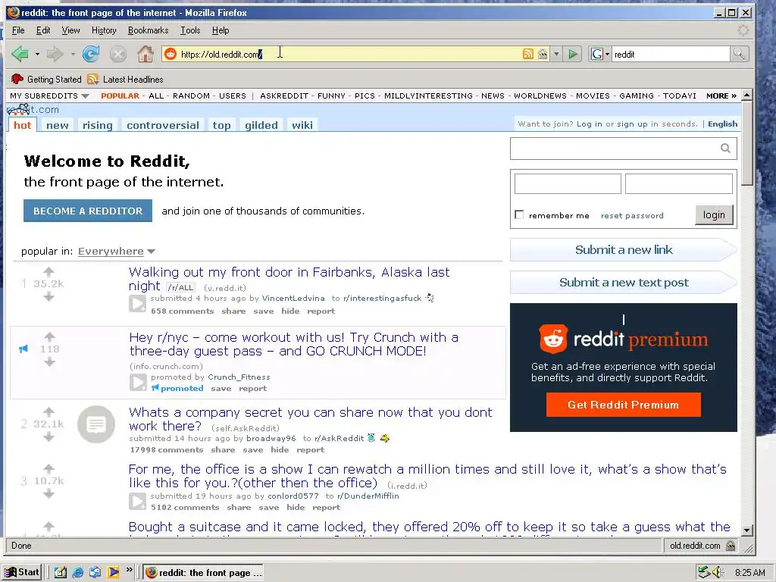
Task: Expand MORE » subreddit list
Action: pos(721,95)
